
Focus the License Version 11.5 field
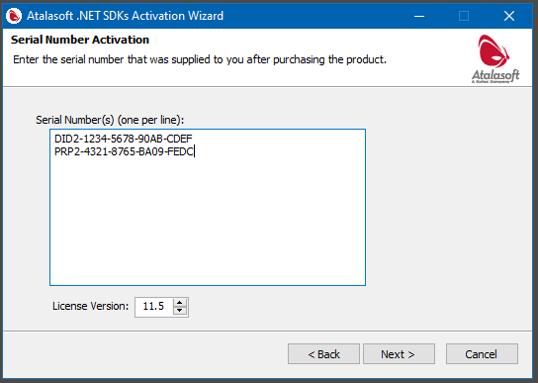point(154,307)
